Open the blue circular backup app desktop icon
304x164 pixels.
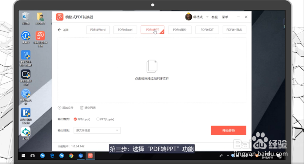tap(26, 37)
